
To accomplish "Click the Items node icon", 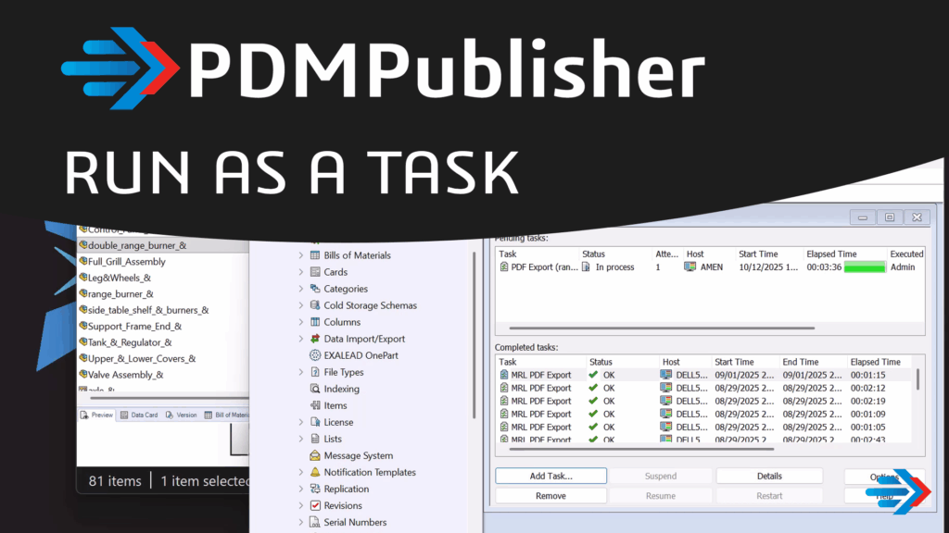I will point(315,405).
